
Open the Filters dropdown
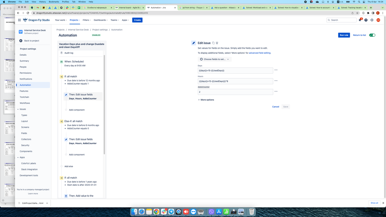(87, 20)
